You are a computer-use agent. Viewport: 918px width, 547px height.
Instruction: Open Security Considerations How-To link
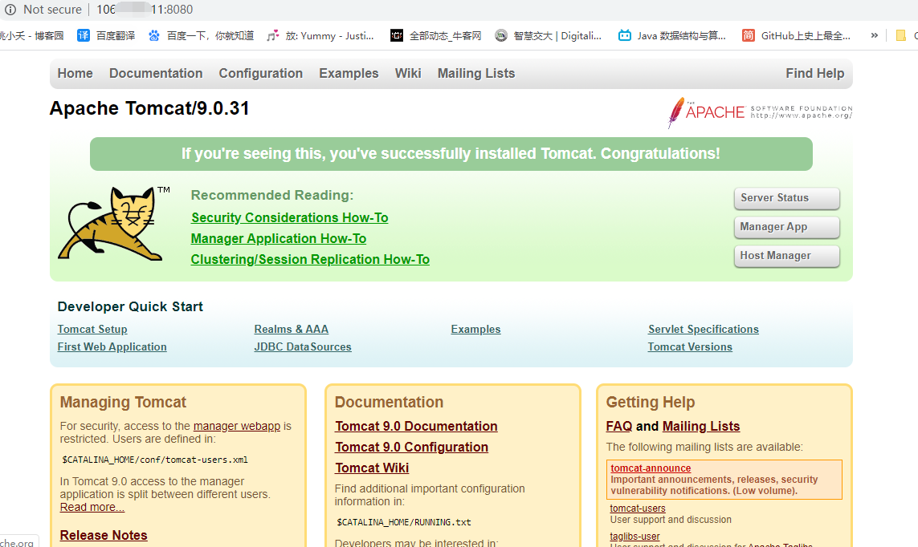click(x=289, y=217)
